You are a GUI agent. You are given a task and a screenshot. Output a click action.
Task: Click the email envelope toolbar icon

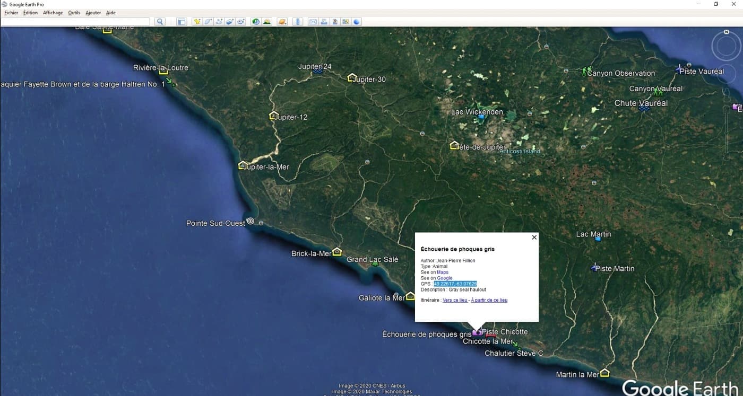click(x=313, y=22)
